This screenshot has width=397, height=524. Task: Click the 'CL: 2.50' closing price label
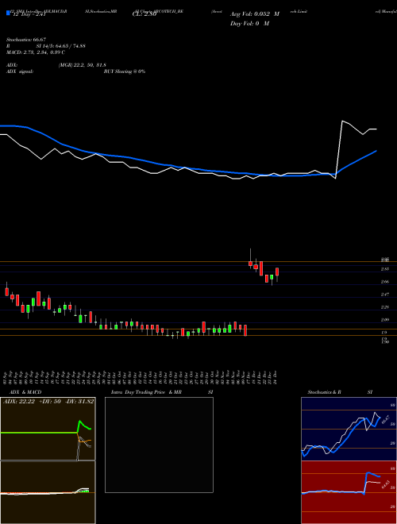pyautogui.click(x=145, y=15)
